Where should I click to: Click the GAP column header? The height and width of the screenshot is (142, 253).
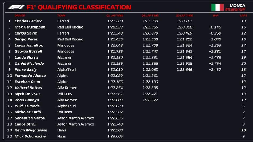point(216,16)
